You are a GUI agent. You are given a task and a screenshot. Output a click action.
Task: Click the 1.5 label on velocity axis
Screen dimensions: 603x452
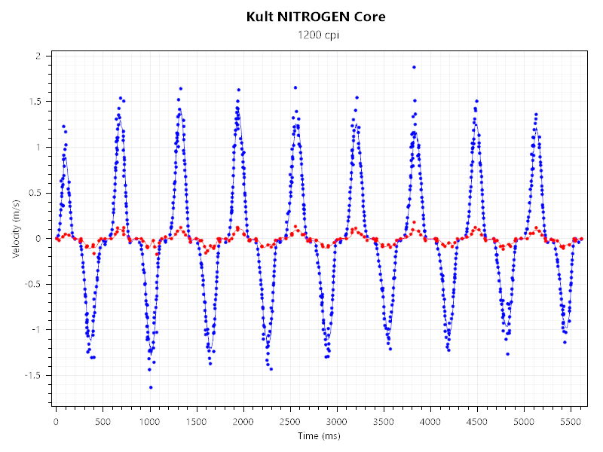35,102
